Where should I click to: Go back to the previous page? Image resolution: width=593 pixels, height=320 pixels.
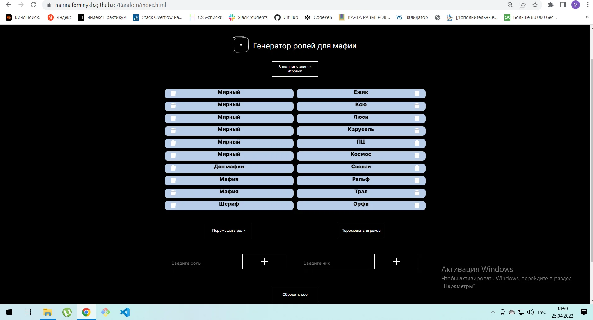coord(9,5)
